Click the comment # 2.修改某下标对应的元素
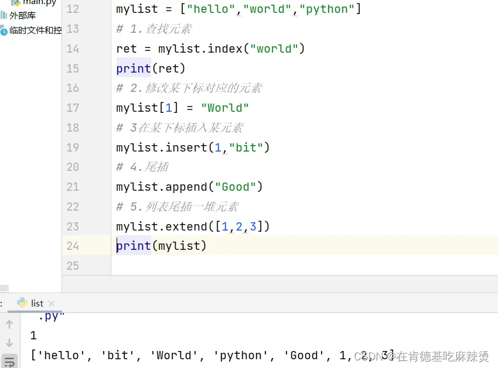 (x=189, y=88)
